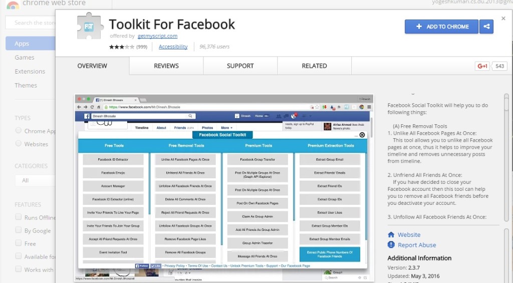
Task: Select the Websites radio button
Action: [x=19, y=144]
